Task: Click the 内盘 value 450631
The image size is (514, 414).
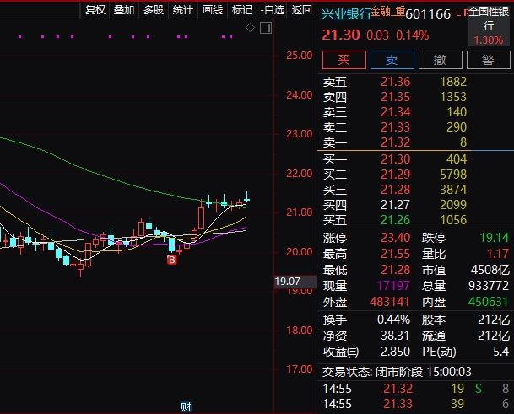Action: coord(489,302)
